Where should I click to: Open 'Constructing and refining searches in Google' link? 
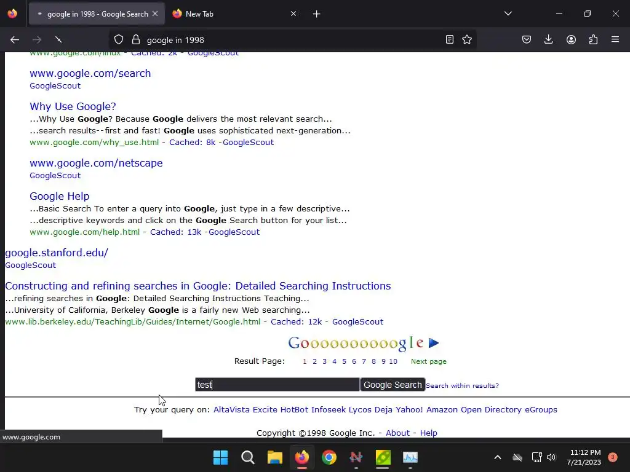(197, 286)
